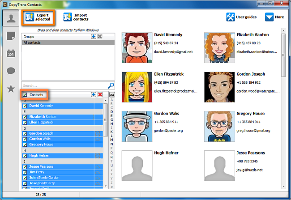Open Gordon Walis contact photo

click(137, 126)
